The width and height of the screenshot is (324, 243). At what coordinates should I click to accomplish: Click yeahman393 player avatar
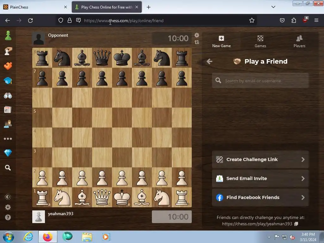[39, 217]
